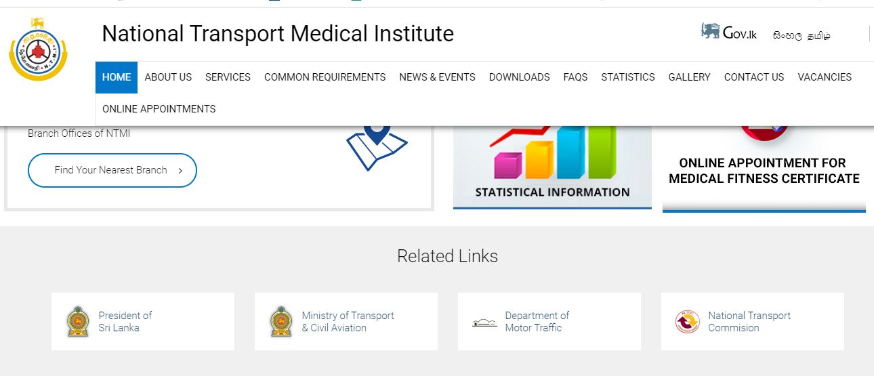
Task: Open the Statistical Information chart tile
Action: pos(552,167)
